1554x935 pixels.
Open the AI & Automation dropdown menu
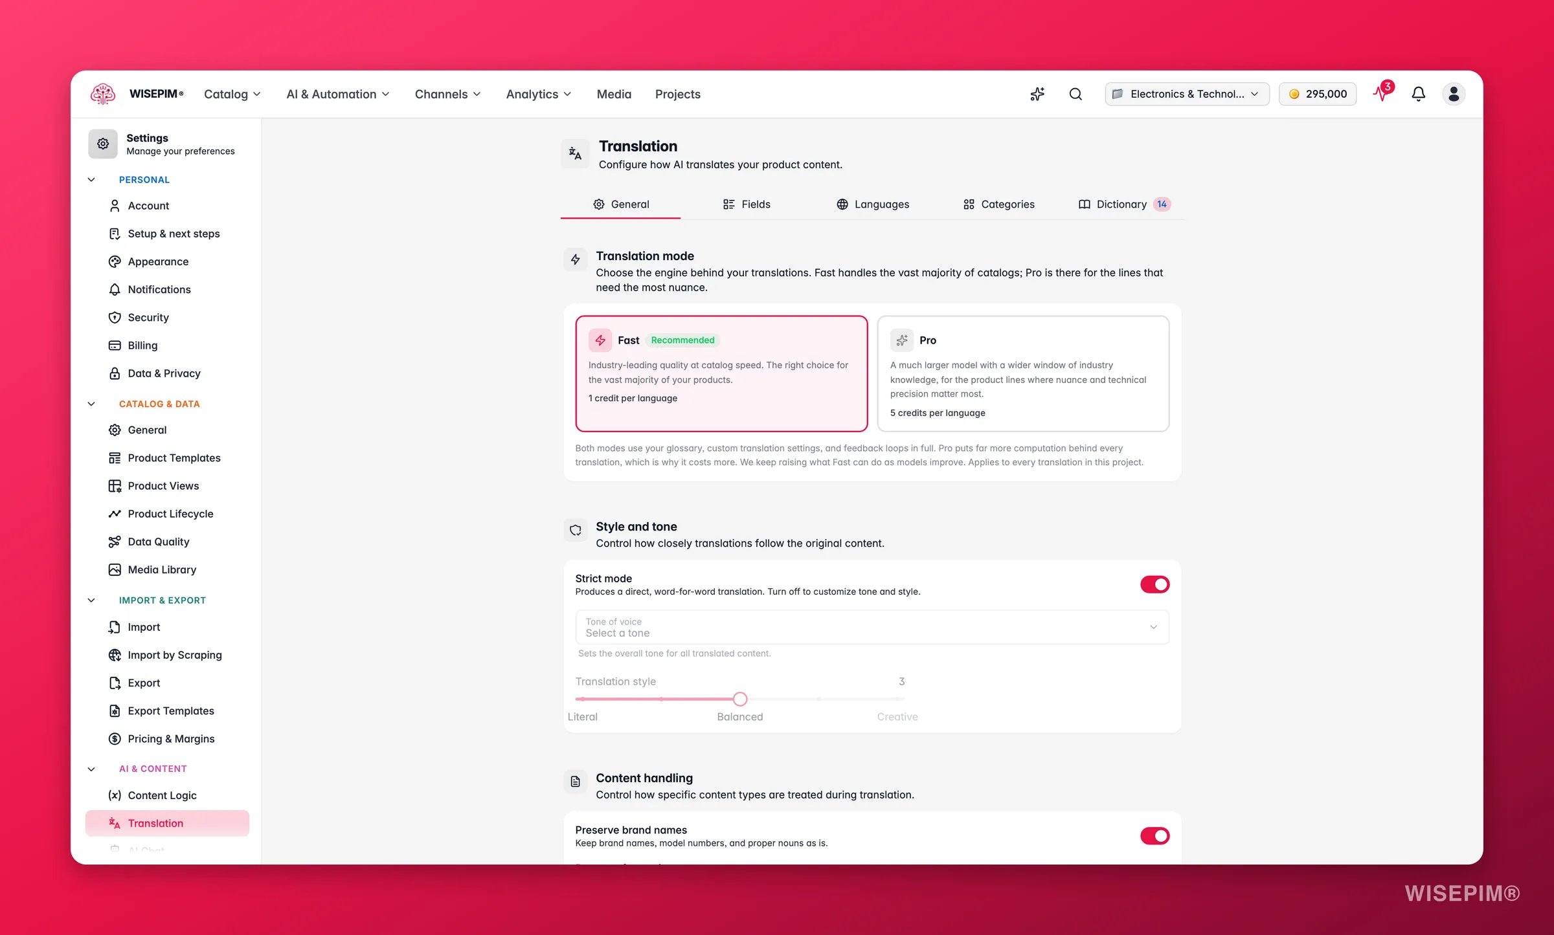coord(338,94)
